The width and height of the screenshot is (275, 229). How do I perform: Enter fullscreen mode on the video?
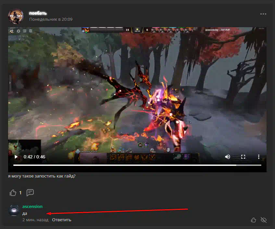[243, 157]
